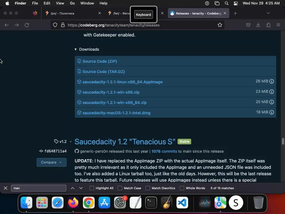Open the 1076 commits link
This screenshot has height=214, width=285.
[x=164, y=151]
